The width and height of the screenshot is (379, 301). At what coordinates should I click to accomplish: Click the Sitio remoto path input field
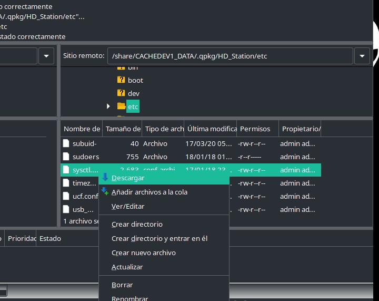230,55
